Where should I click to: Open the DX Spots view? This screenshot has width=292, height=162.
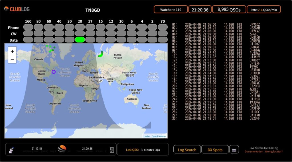coord(215,150)
